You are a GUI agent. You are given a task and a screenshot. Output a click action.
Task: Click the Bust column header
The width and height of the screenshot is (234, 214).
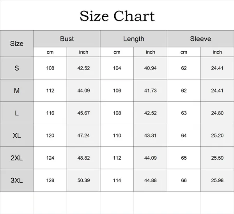(x=67, y=39)
